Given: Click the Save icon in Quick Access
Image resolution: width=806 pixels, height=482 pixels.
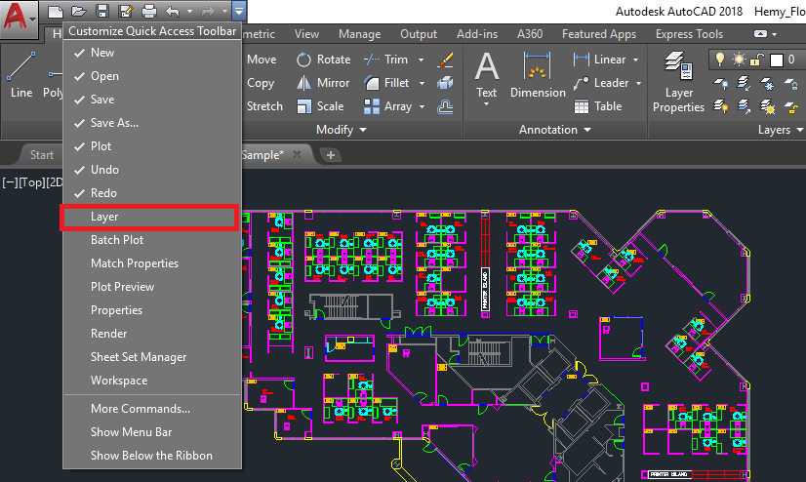Looking at the screenshot, I should (102, 12).
